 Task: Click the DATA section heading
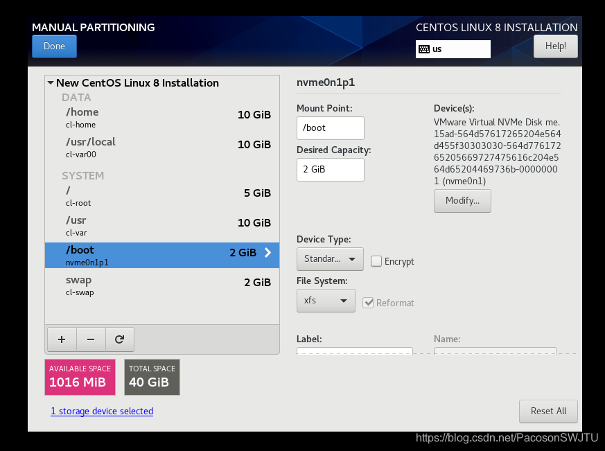point(76,97)
